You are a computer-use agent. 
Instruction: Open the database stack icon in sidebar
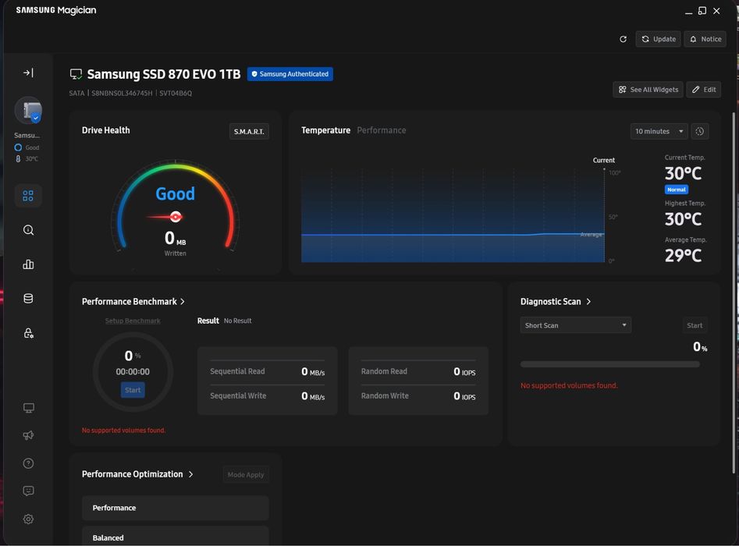(28, 299)
